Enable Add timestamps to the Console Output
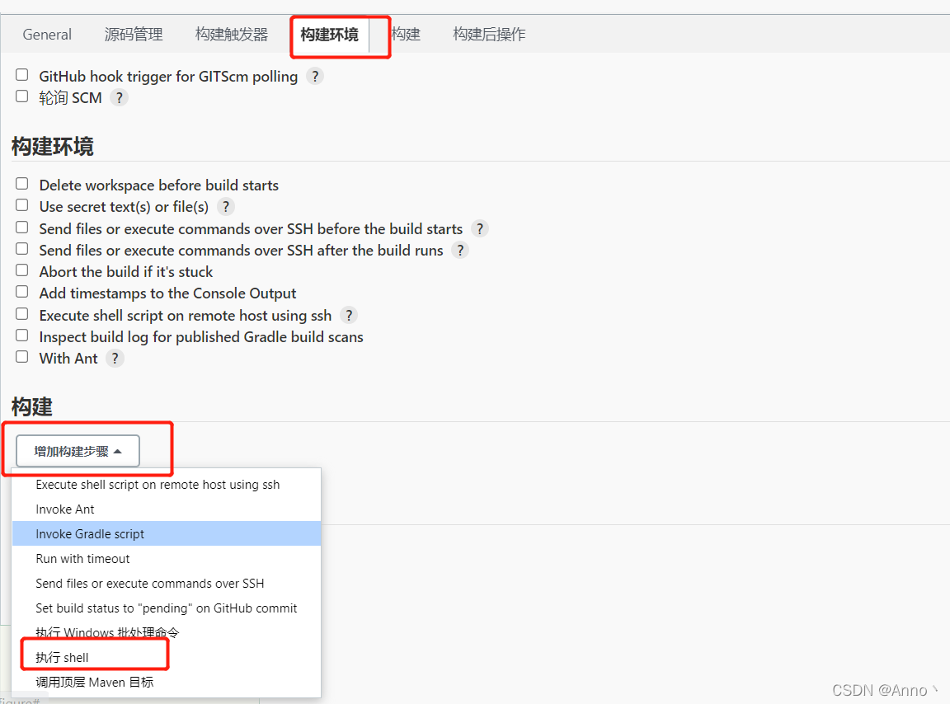 [21, 292]
